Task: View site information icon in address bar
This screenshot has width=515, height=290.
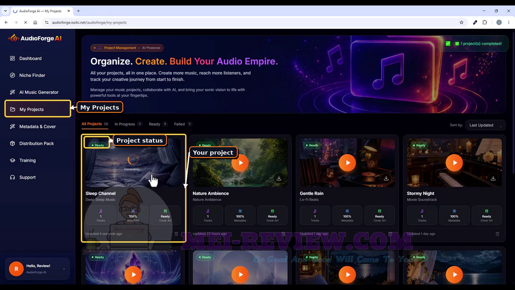Action: pos(47,22)
